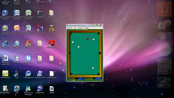Click the PLAYER1 score box showing 200
Image resolution: width=174 pixels, height=98 pixels.
[x=81, y=79]
